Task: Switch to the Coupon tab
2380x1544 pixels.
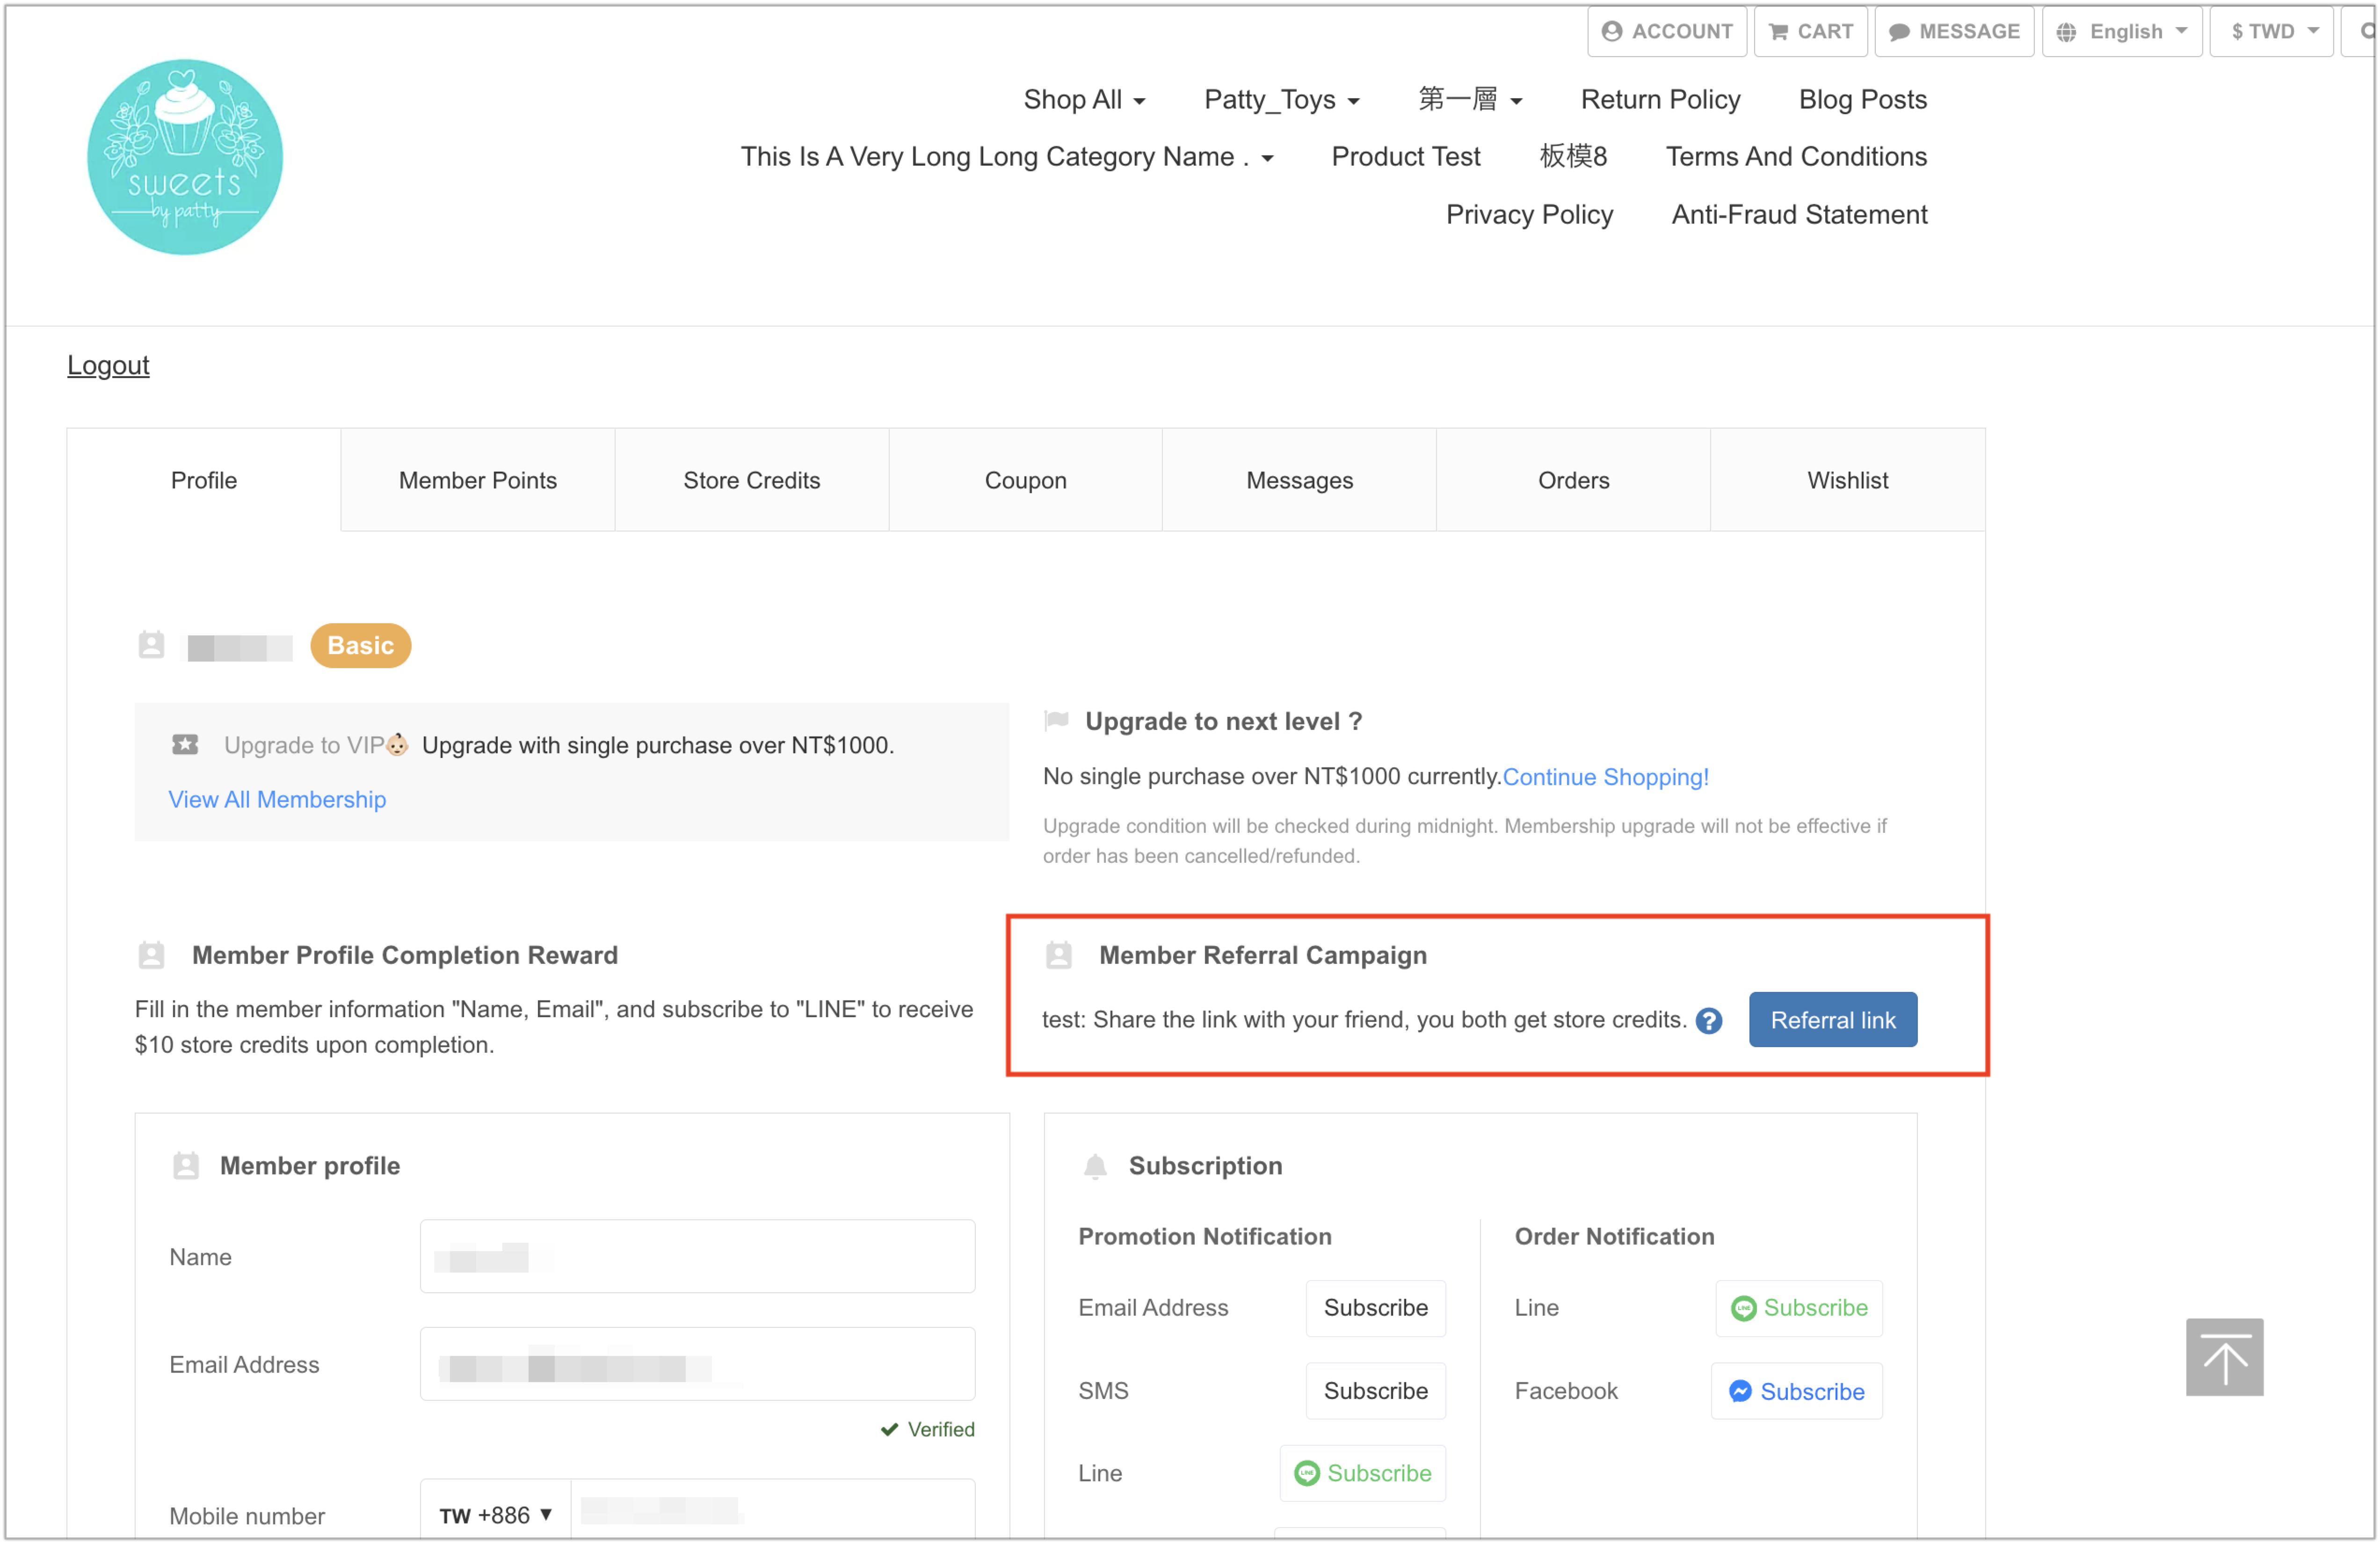Action: (x=1026, y=480)
